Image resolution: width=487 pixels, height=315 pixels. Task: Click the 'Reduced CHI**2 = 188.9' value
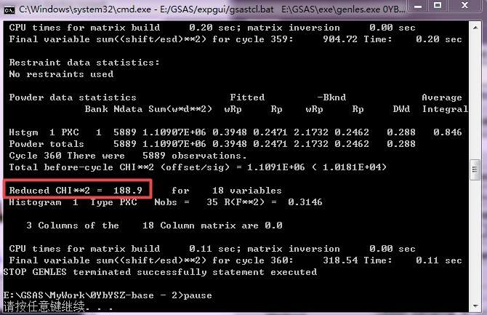pyautogui.click(x=76, y=191)
